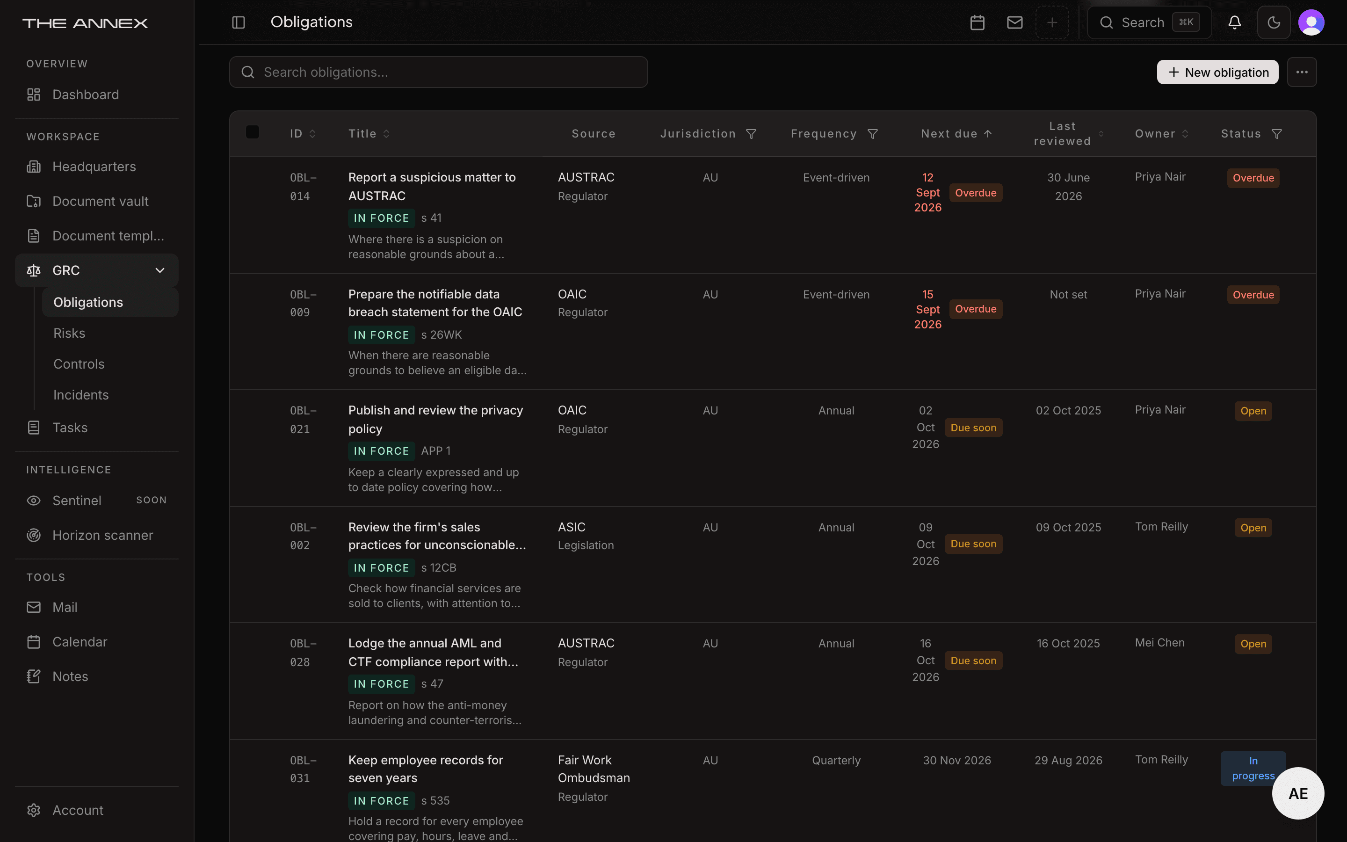Click the global Search box

click(1149, 22)
